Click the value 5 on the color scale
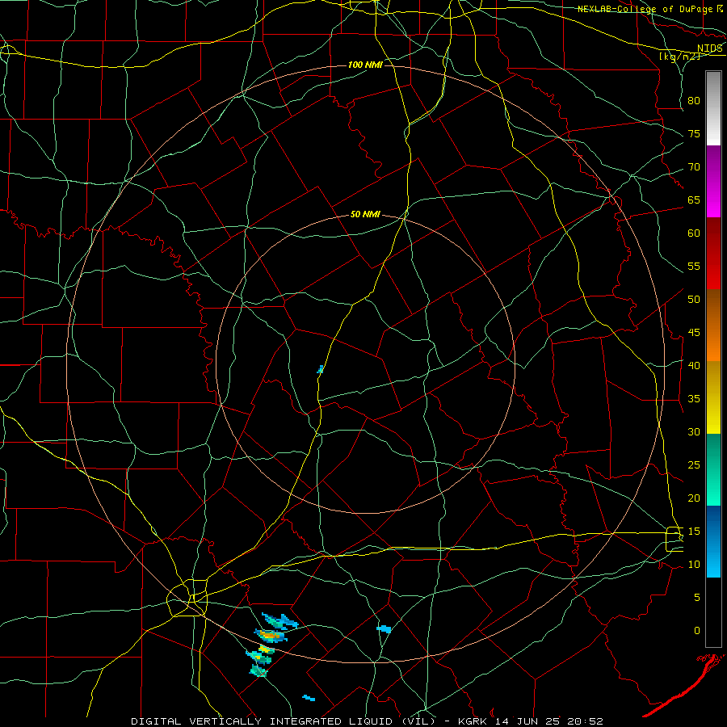The width and height of the screenshot is (727, 727). coord(697,598)
